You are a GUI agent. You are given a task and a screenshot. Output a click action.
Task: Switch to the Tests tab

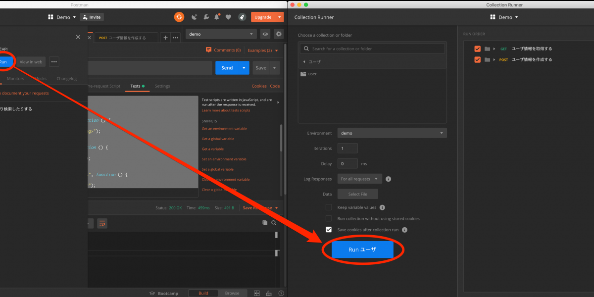(135, 86)
